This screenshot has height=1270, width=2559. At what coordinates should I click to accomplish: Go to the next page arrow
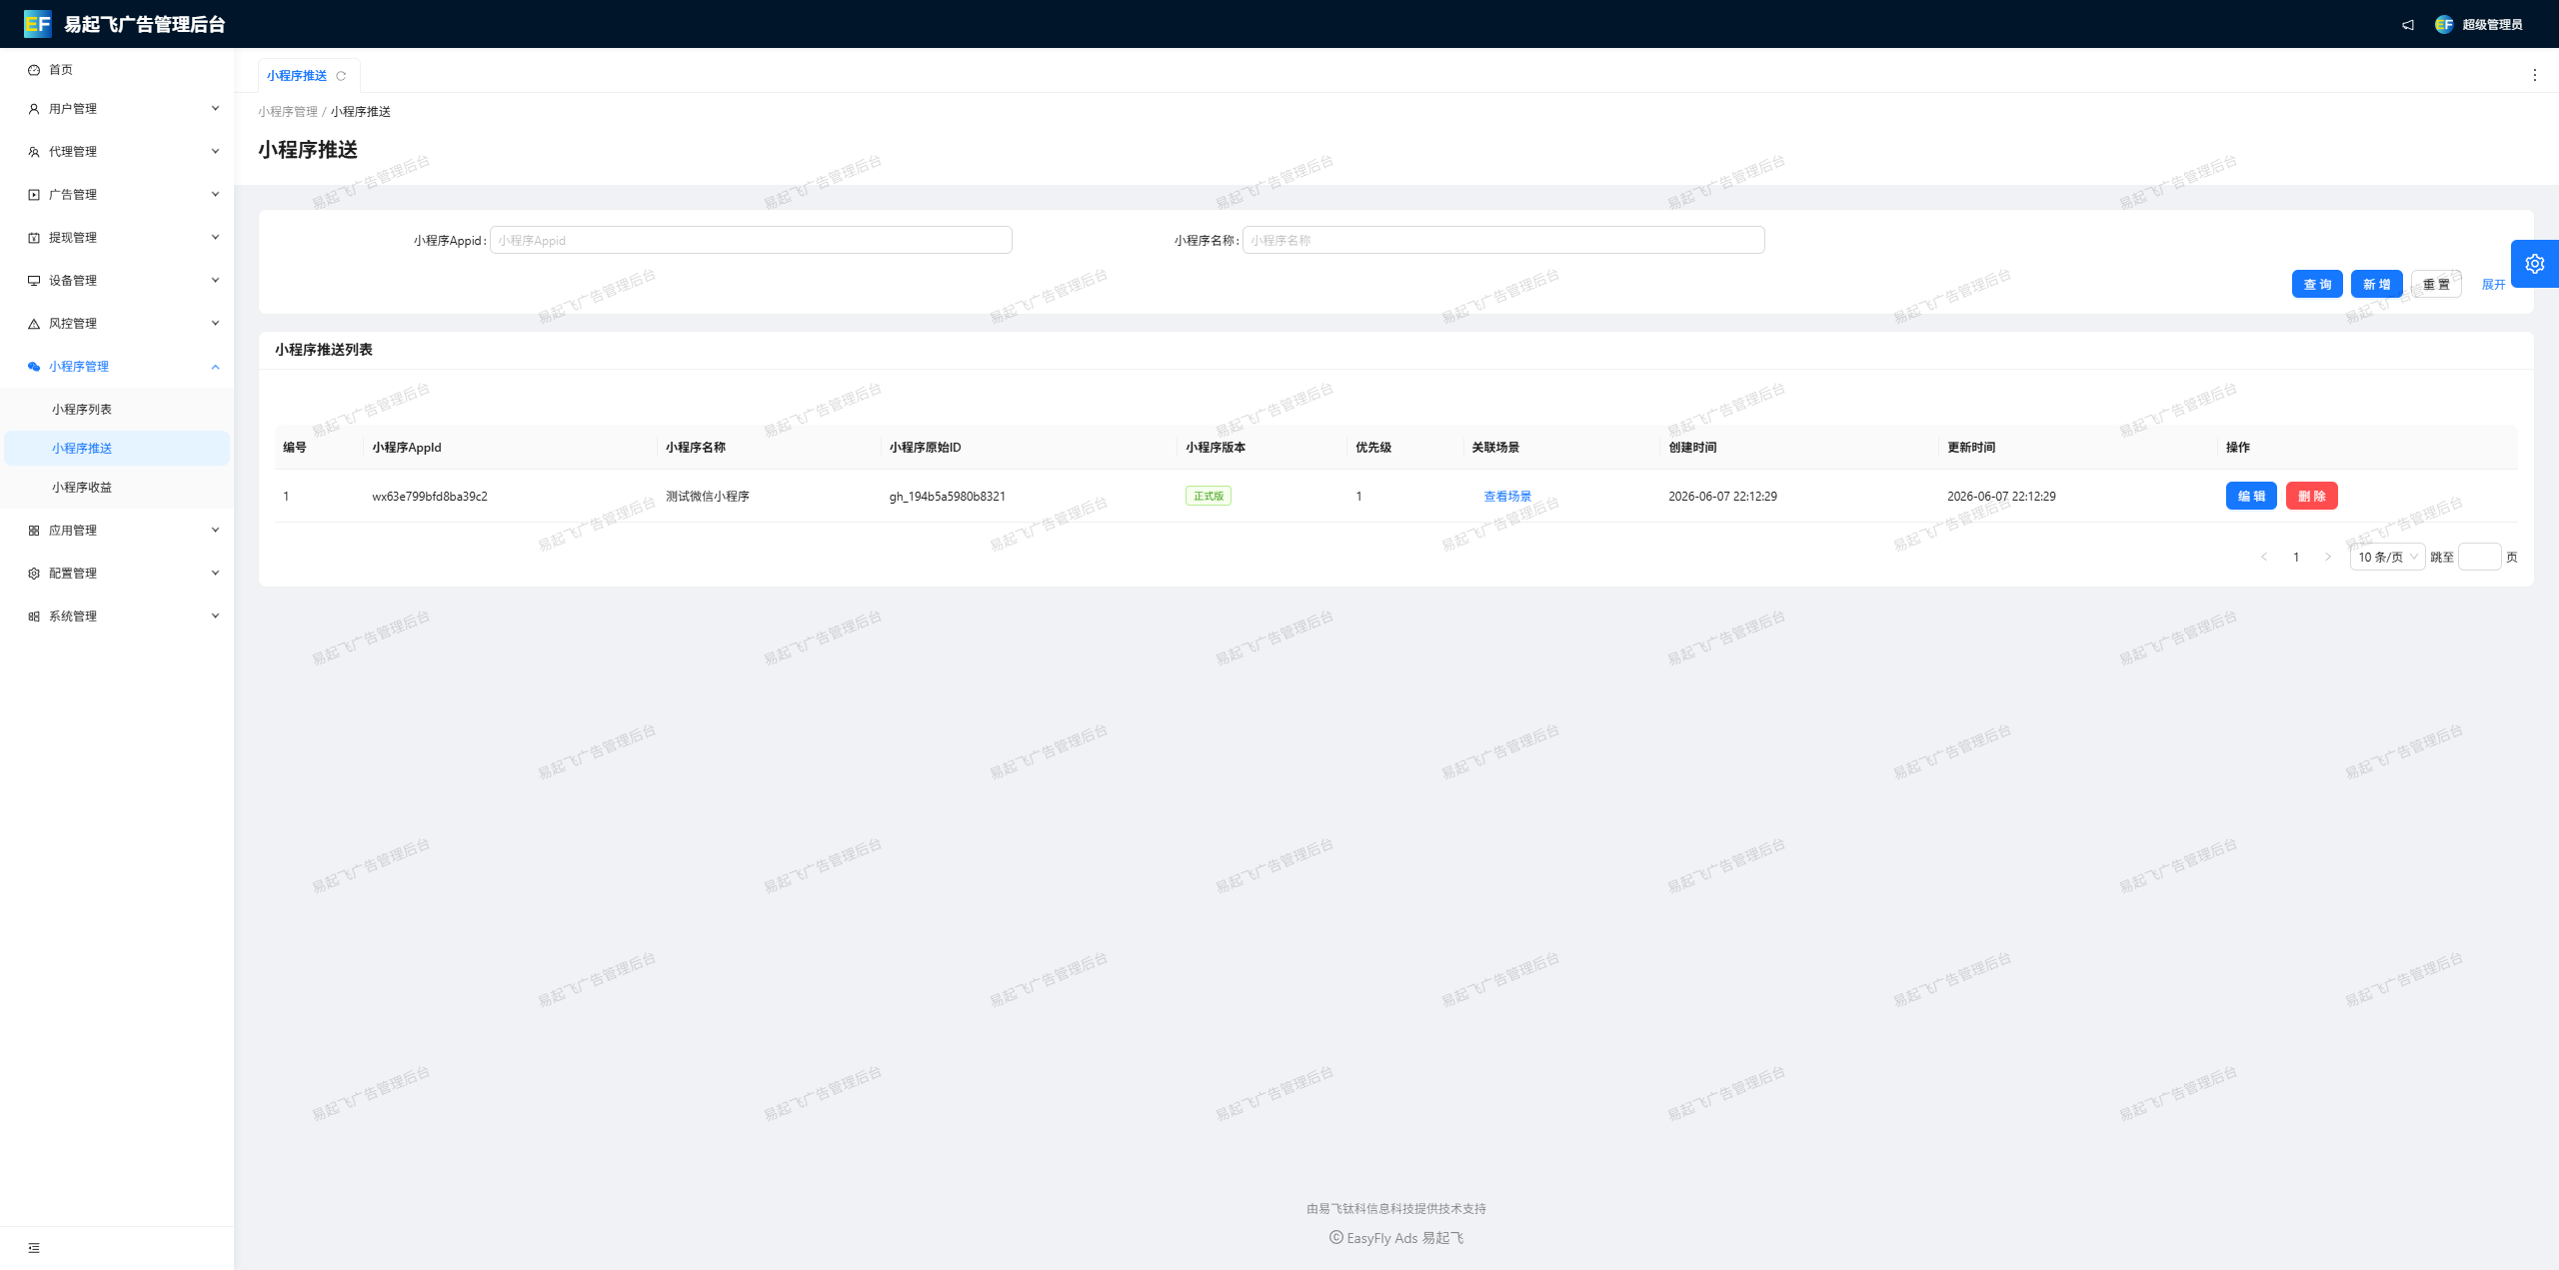pyautogui.click(x=2328, y=557)
